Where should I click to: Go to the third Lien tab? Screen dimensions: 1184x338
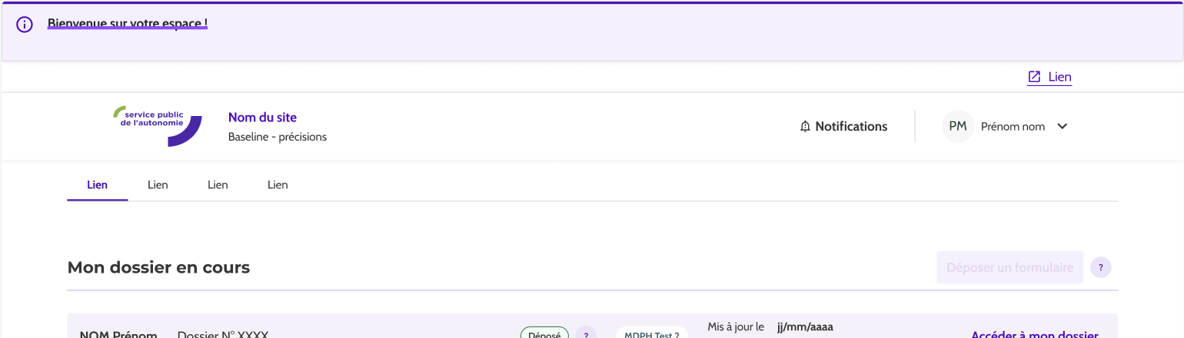(218, 185)
